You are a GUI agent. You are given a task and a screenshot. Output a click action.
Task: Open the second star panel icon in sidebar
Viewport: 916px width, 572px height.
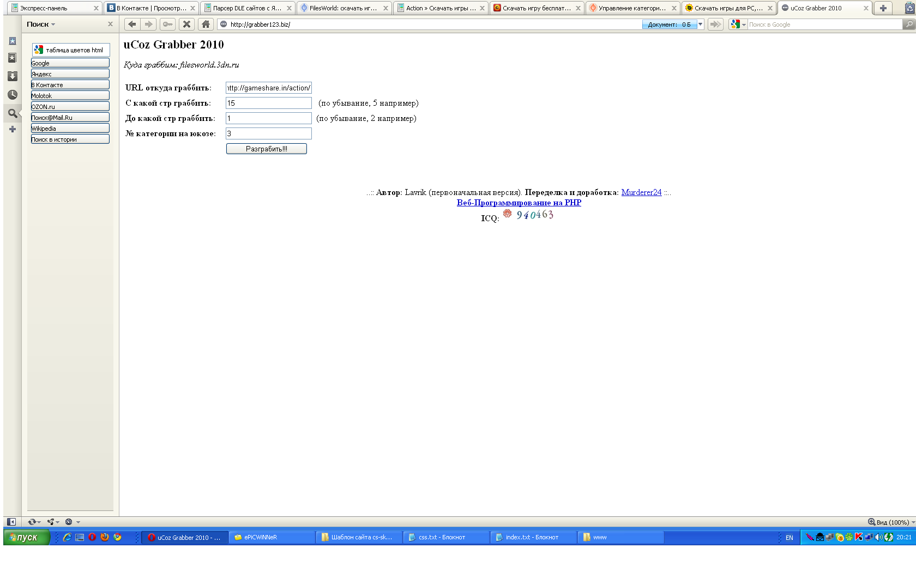(x=13, y=58)
